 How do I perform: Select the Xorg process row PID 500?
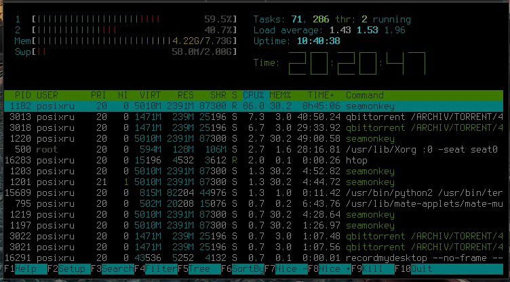(x=254, y=150)
